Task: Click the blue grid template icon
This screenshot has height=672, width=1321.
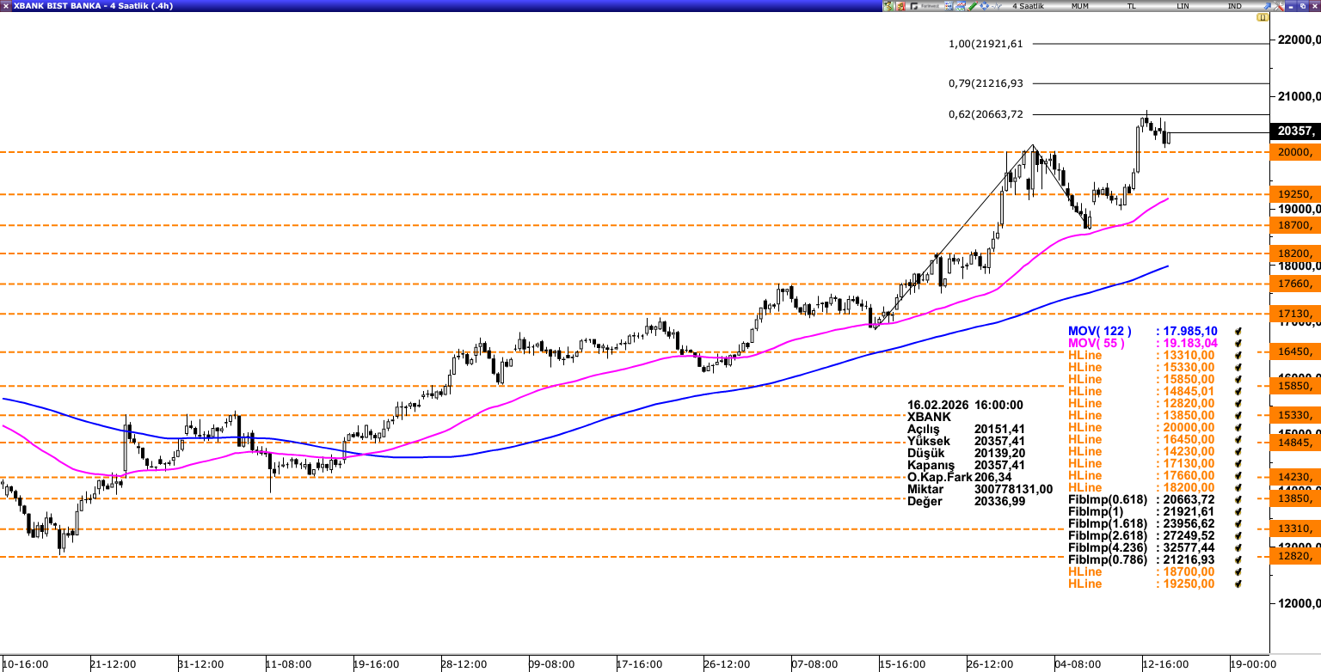Action: coord(948,6)
